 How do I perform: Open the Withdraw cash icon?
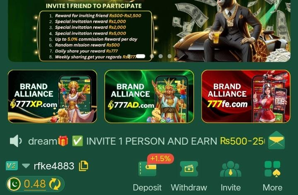pos(189,169)
